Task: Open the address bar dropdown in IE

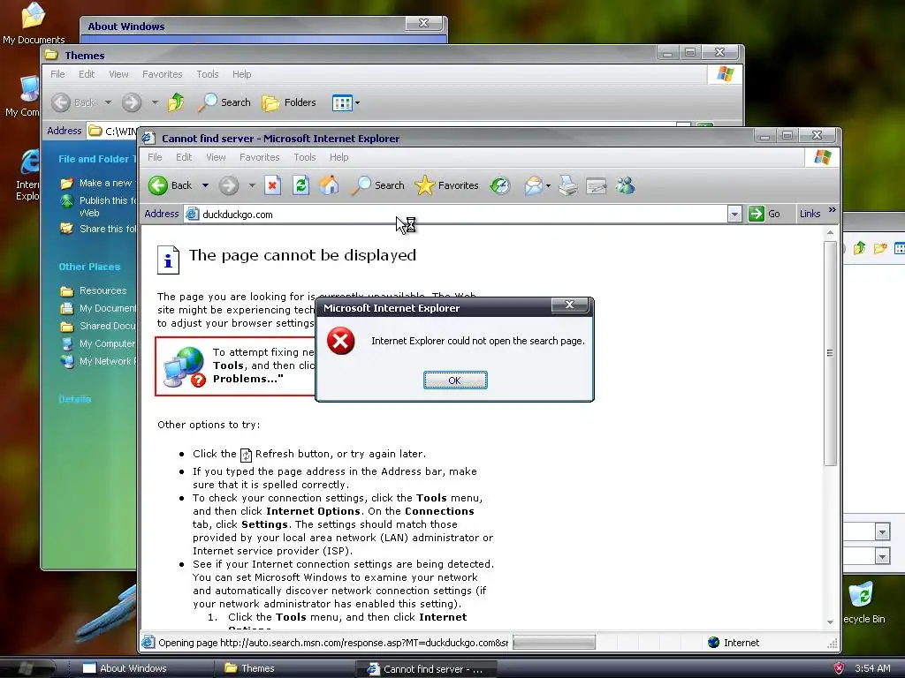Action: (734, 215)
